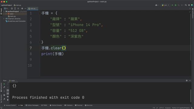Open the Python Console tool window
The image size is (194, 109).
coord(56,105)
